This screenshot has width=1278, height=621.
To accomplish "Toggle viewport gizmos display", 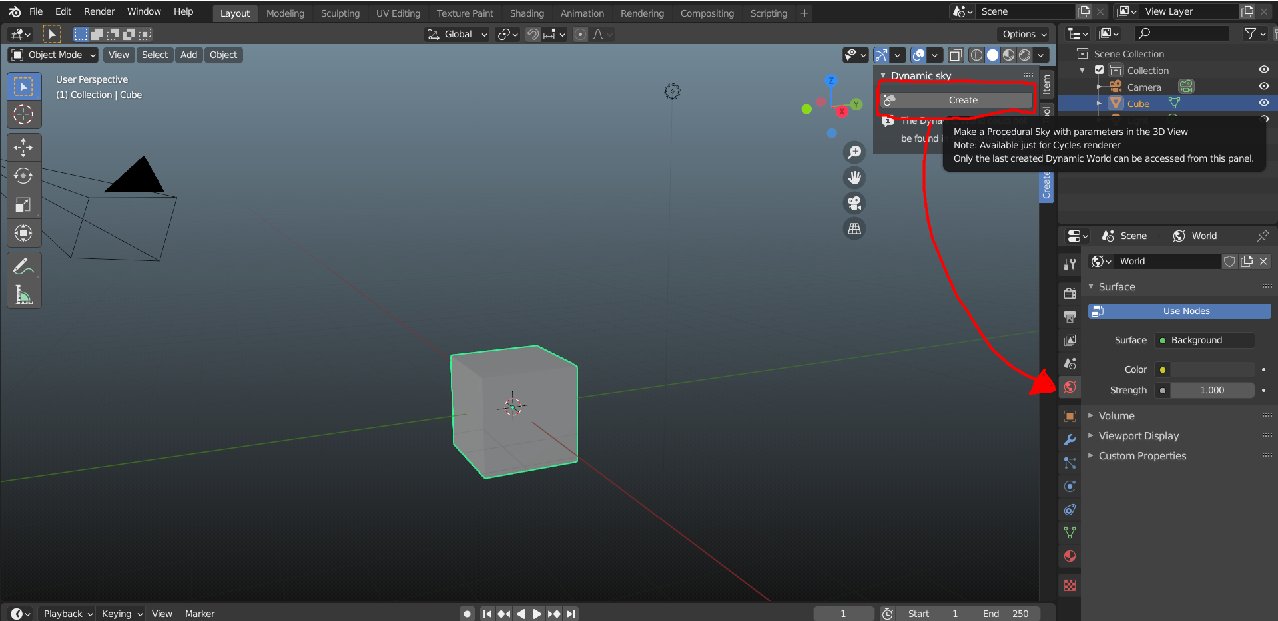I will tap(881, 55).
